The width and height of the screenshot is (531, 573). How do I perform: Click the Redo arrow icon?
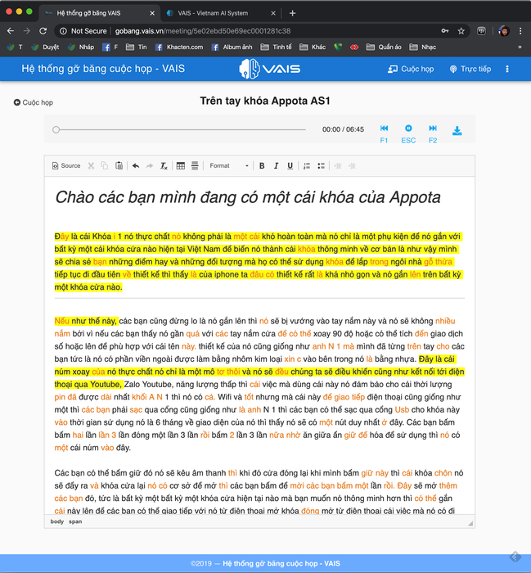pyautogui.click(x=150, y=166)
